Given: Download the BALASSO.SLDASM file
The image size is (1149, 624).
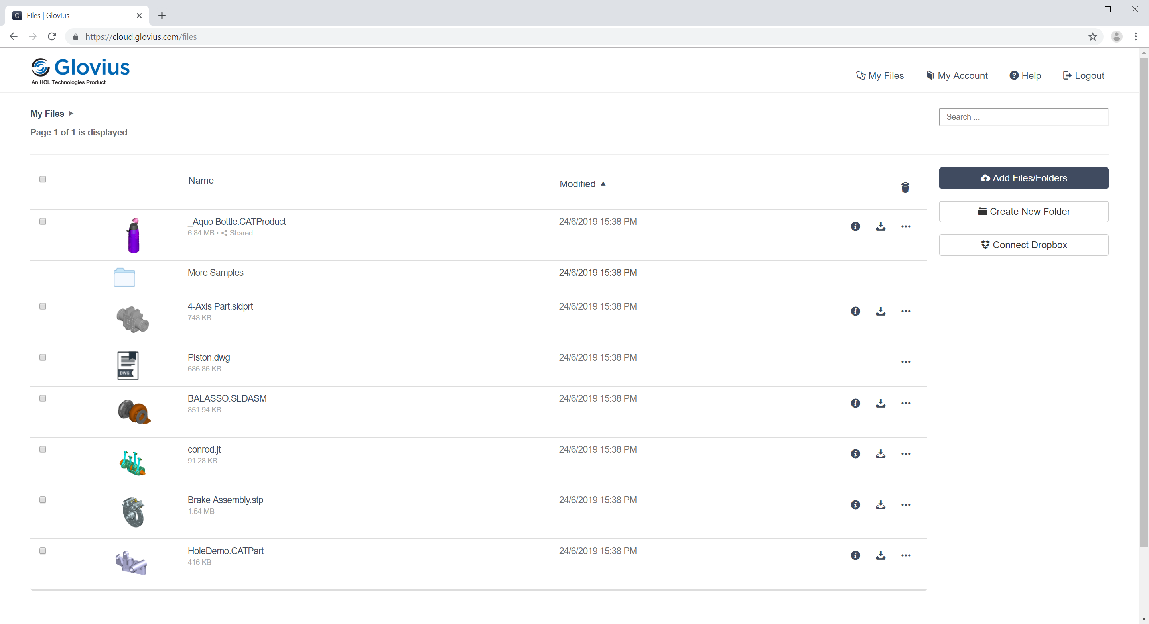Looking at the screenshot, I should tap(881, 403).
